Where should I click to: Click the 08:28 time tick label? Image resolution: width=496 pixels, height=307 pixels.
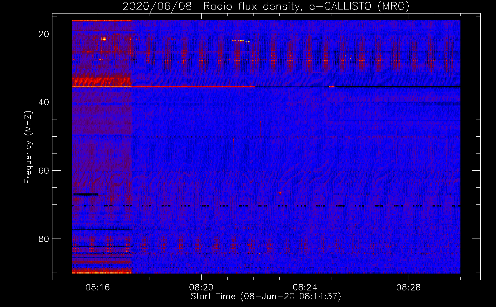pyautogui.click(x=409, y=288)
